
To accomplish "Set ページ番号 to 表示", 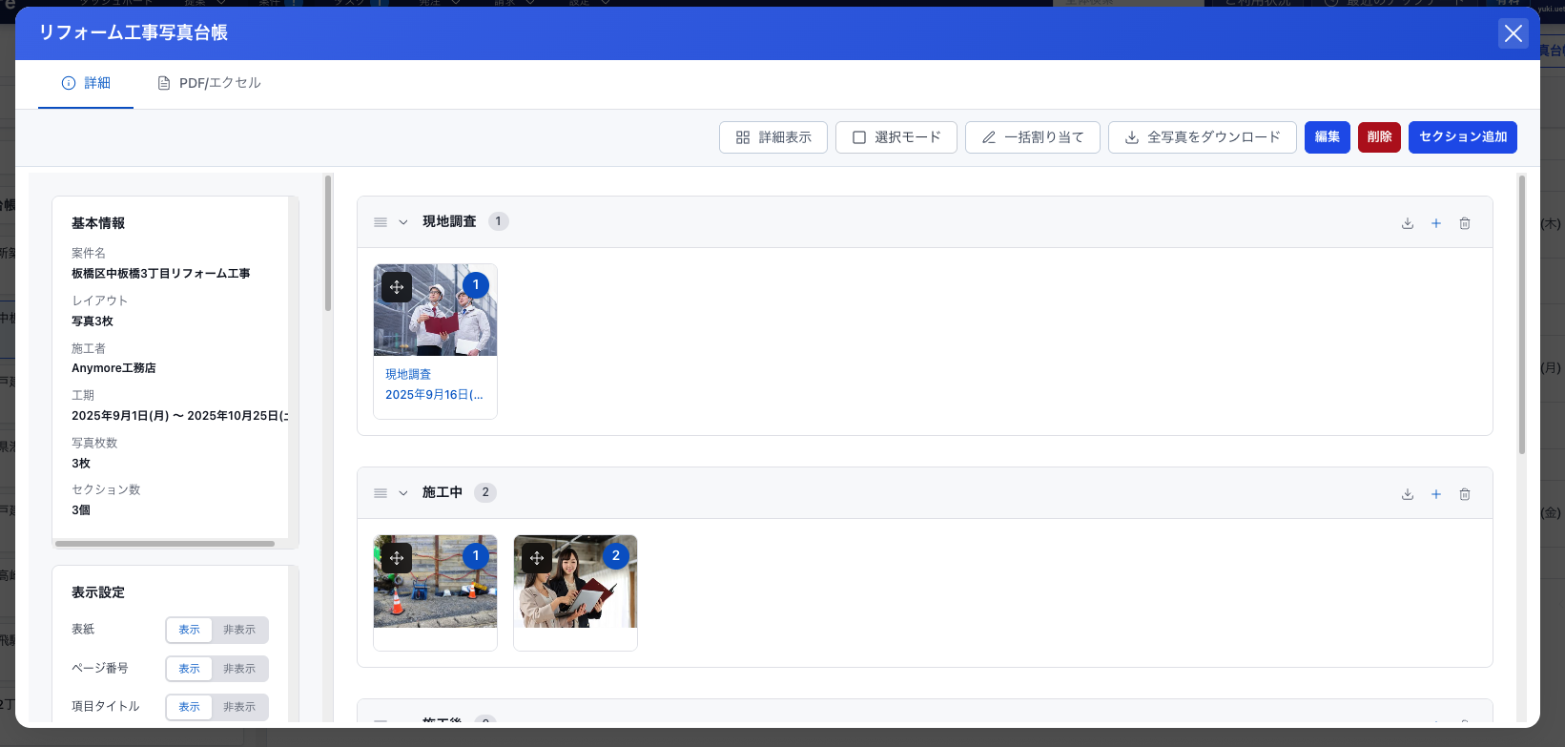I will pyautogui.click(x=189, y=669).
